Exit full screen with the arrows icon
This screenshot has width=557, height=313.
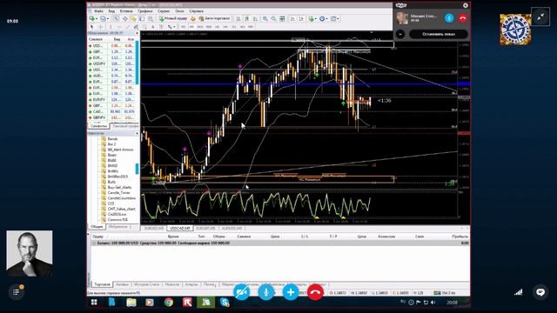tap(540, 17)
